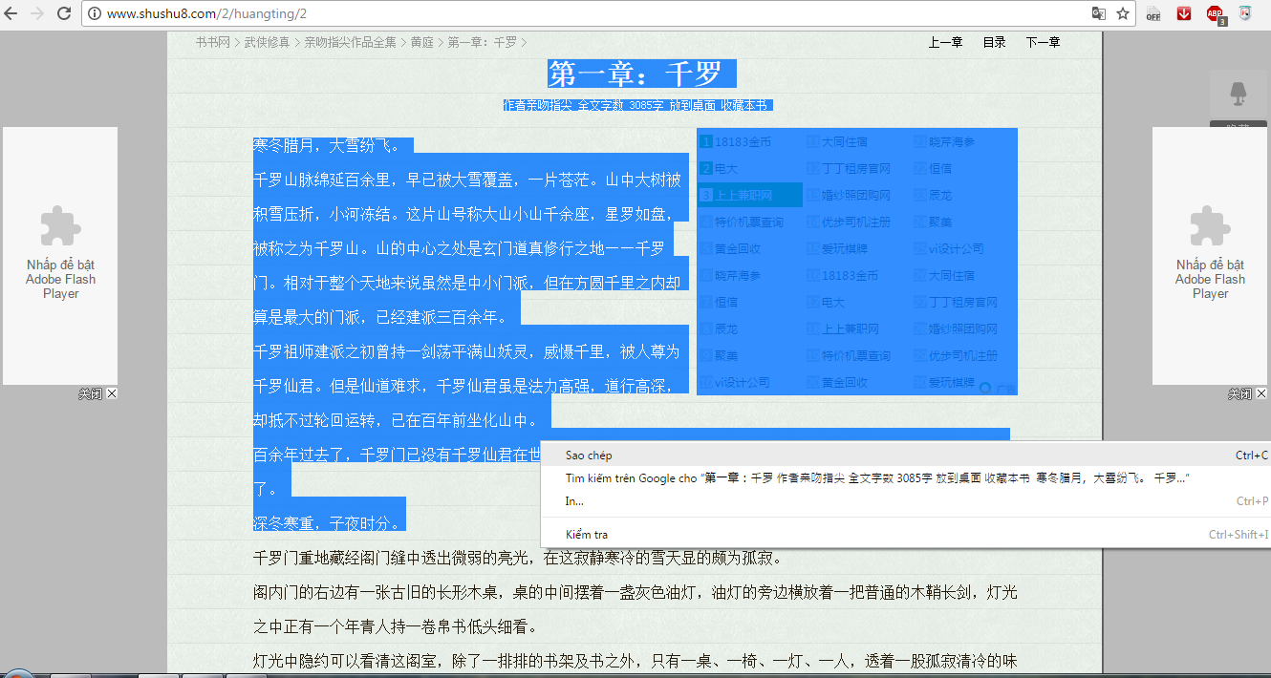Click the address bar URL field
The height and width of the screenshot is (678, 1271).
(x=573, y=14)
